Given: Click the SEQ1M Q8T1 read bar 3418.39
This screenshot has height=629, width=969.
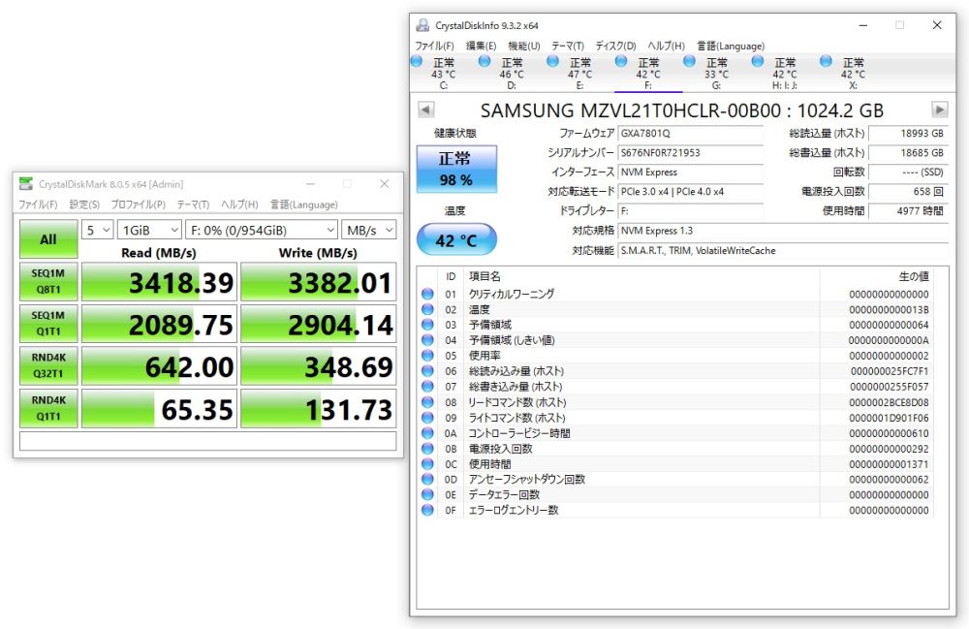Looking at the screenshot, I should pos(159,282).
